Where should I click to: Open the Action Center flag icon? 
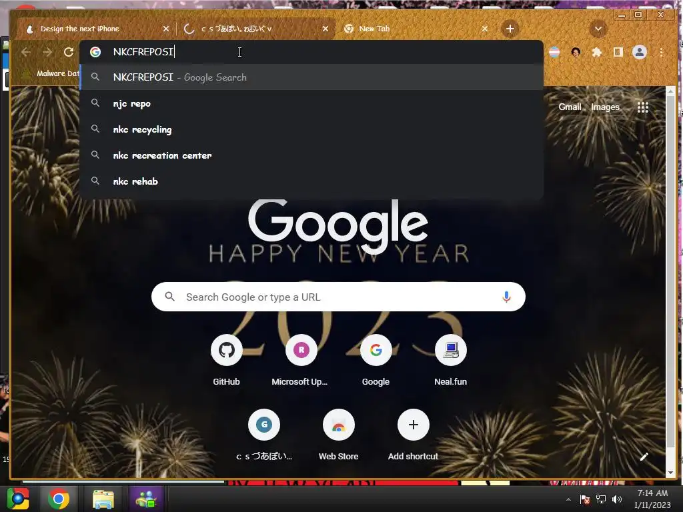click(x=585, y=499)
